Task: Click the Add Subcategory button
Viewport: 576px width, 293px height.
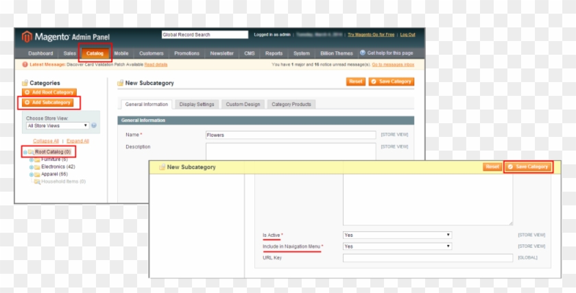Action: 47,103
